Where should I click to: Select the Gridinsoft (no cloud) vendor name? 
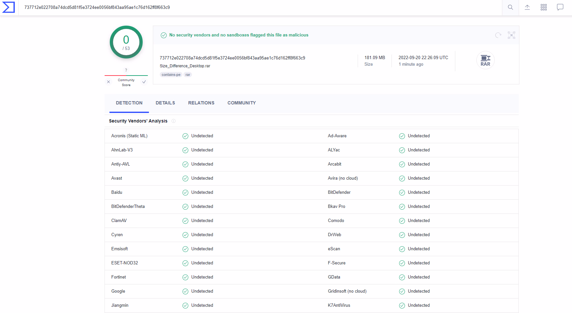click(347, 291)
